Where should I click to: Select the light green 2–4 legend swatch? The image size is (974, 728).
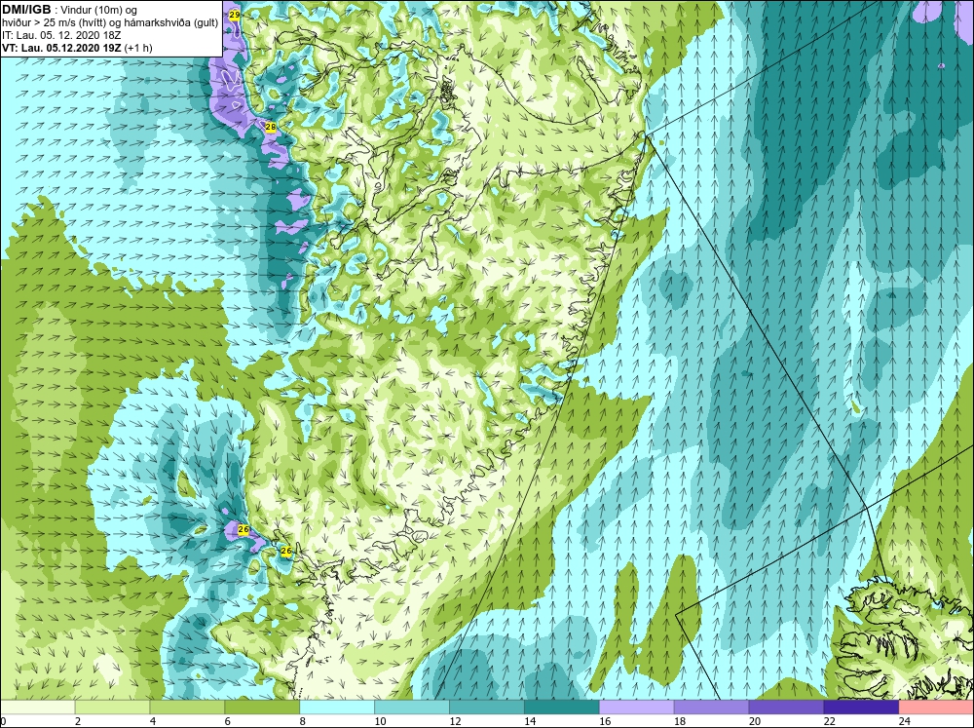(112, 707)
